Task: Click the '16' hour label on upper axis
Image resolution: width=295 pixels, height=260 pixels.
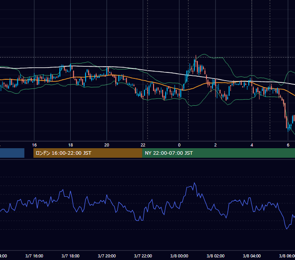Action: 34,145
